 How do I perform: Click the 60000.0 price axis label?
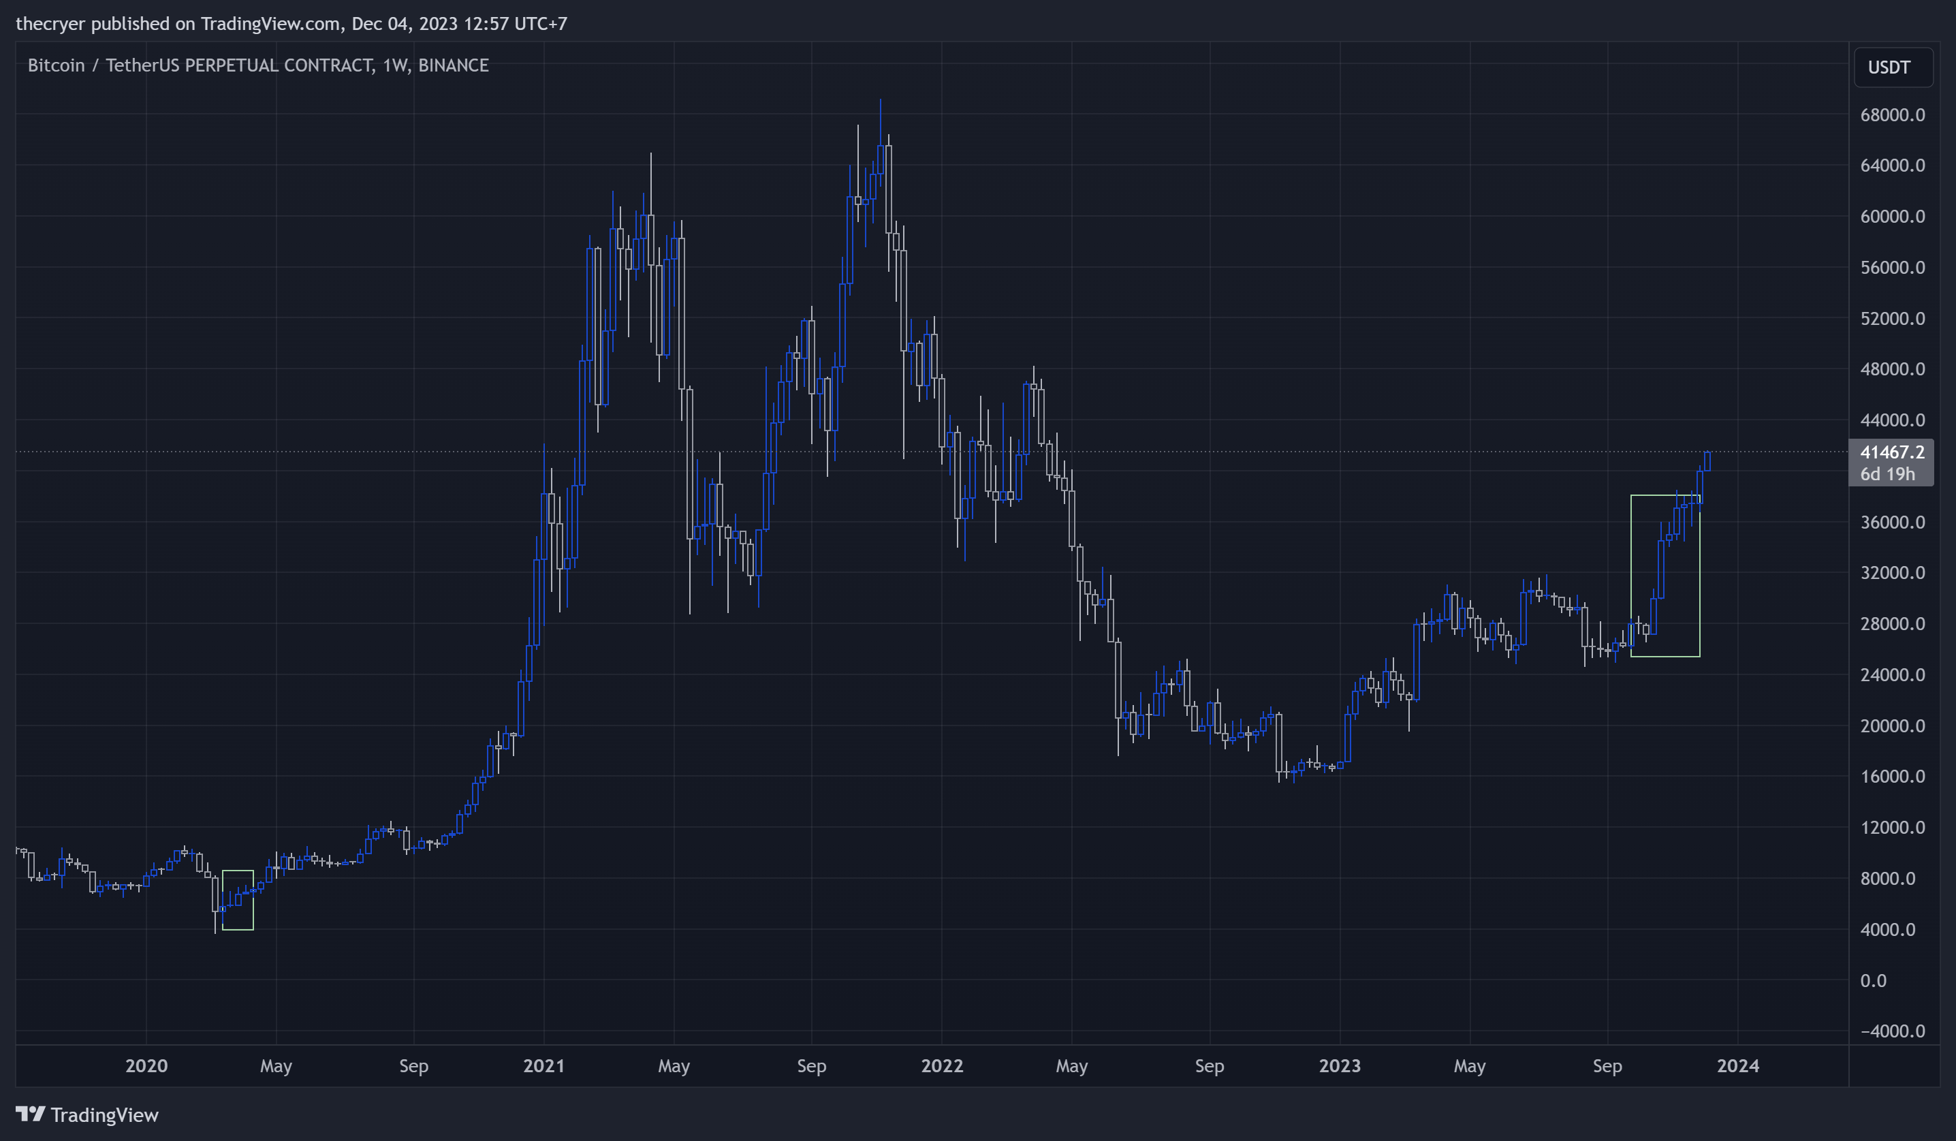[x=1893, y=217]
